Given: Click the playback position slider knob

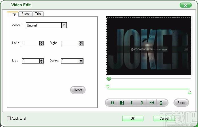Looking at the screenshot, I should [x=109, y=79].
